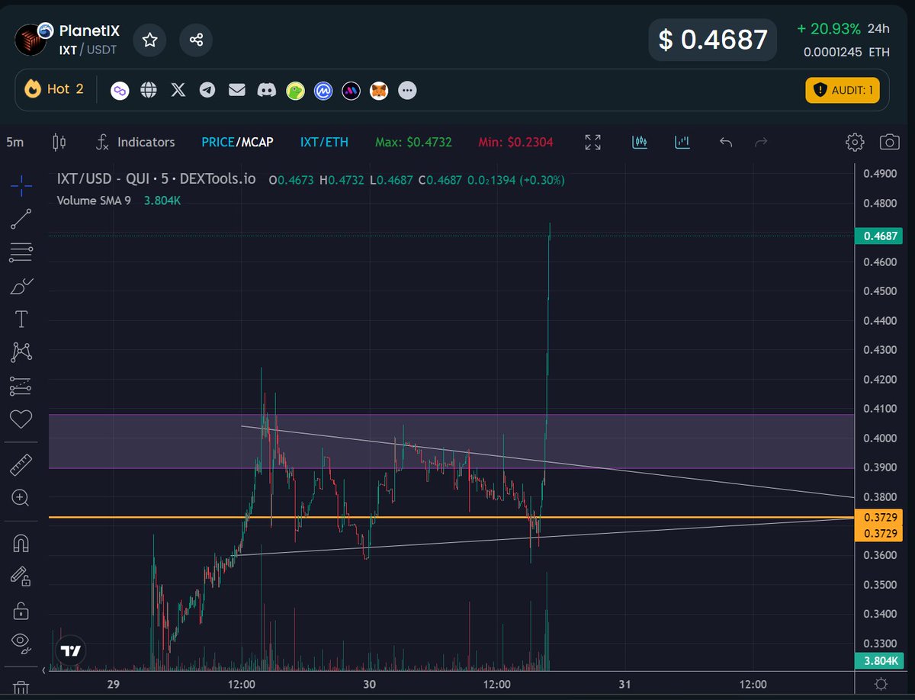Open the Measure ruler tool
The height and width of the screenshot is (700, 915).
point(21,464)
